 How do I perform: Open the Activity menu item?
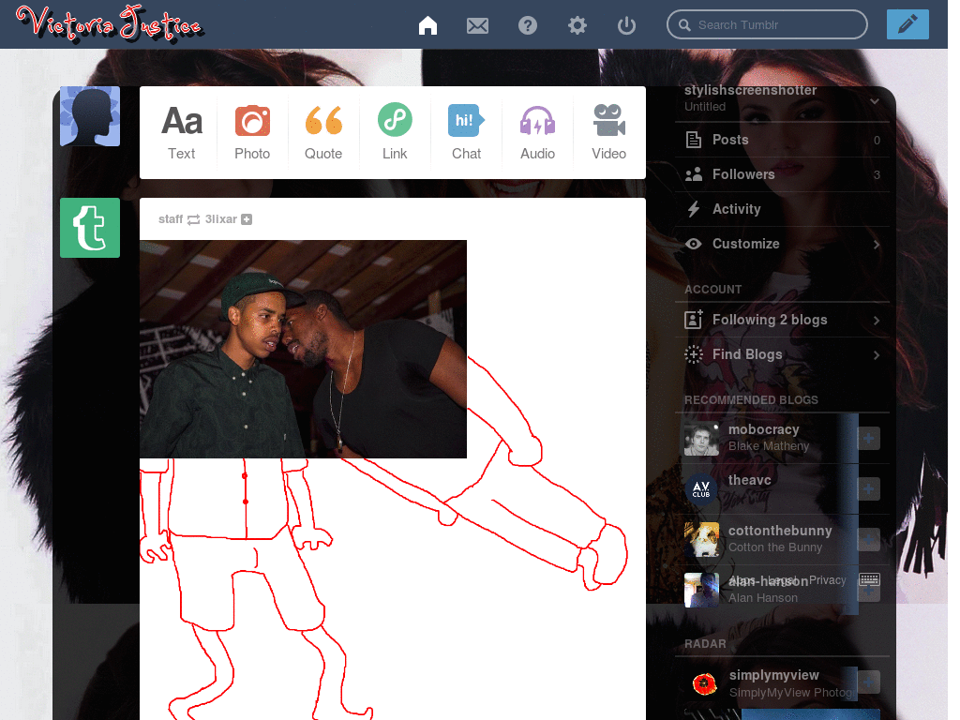[x=783, y=209]
